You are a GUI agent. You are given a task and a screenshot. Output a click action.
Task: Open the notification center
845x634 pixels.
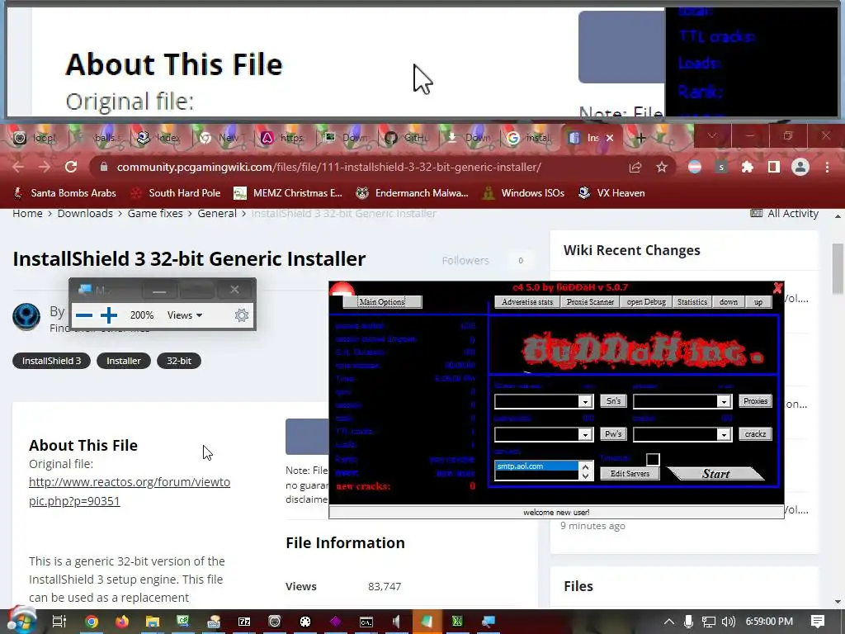[x=818, y=622]
